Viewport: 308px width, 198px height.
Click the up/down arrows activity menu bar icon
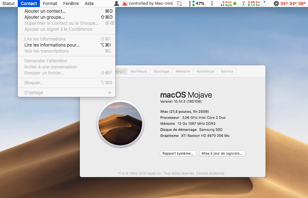click(x=179, y=3)
